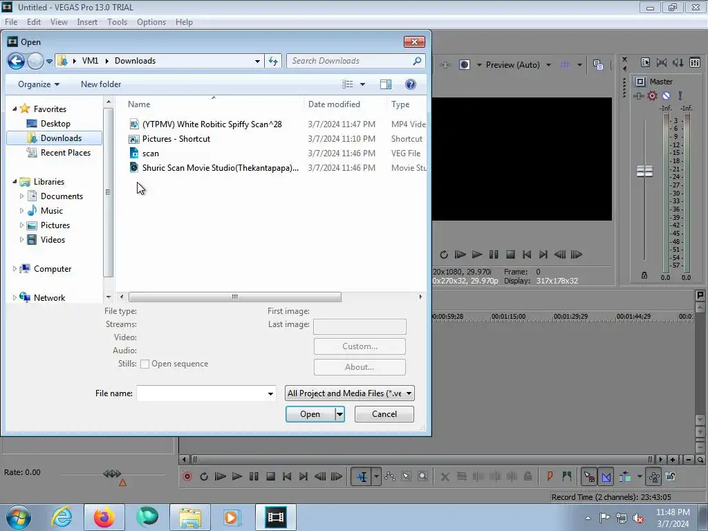The height and width of the screenshot is (531, 708).
Task: Click the Insert Region icon
Action: [x=567, y=476]
